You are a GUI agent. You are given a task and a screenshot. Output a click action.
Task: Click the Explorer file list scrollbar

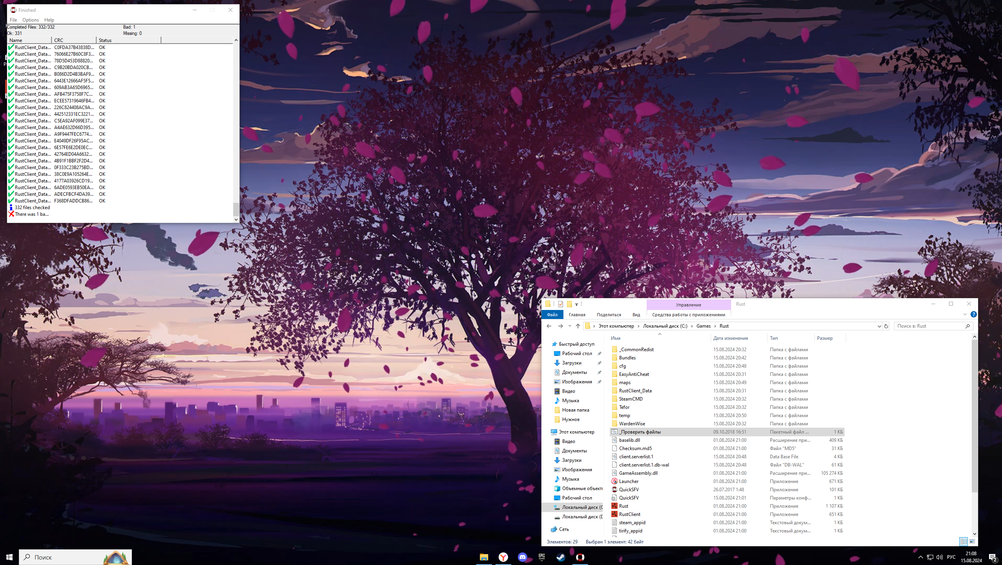point(974,416)
